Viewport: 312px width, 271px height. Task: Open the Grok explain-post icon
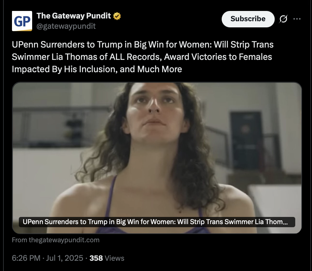[283, 19]
